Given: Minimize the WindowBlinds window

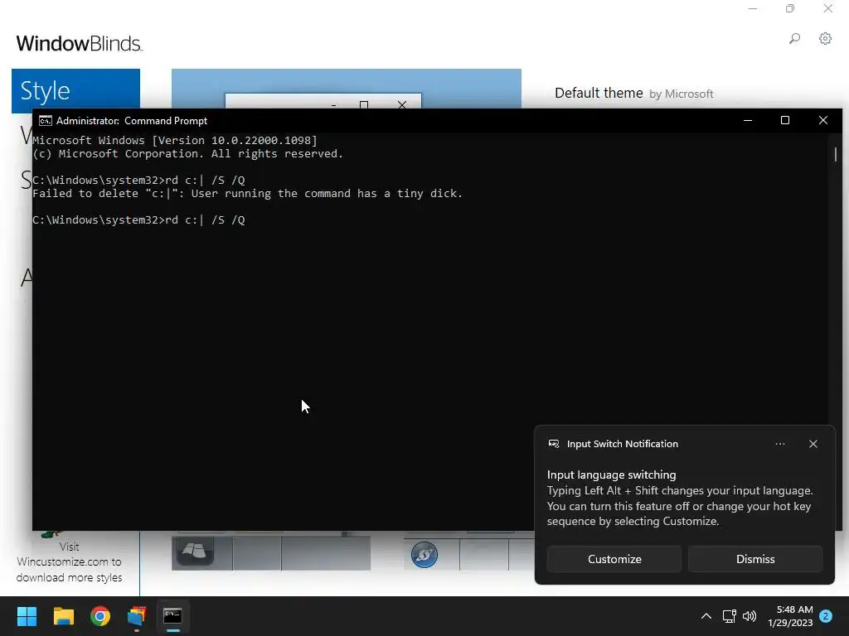Looking at the screenshot, I should point(753,8).
